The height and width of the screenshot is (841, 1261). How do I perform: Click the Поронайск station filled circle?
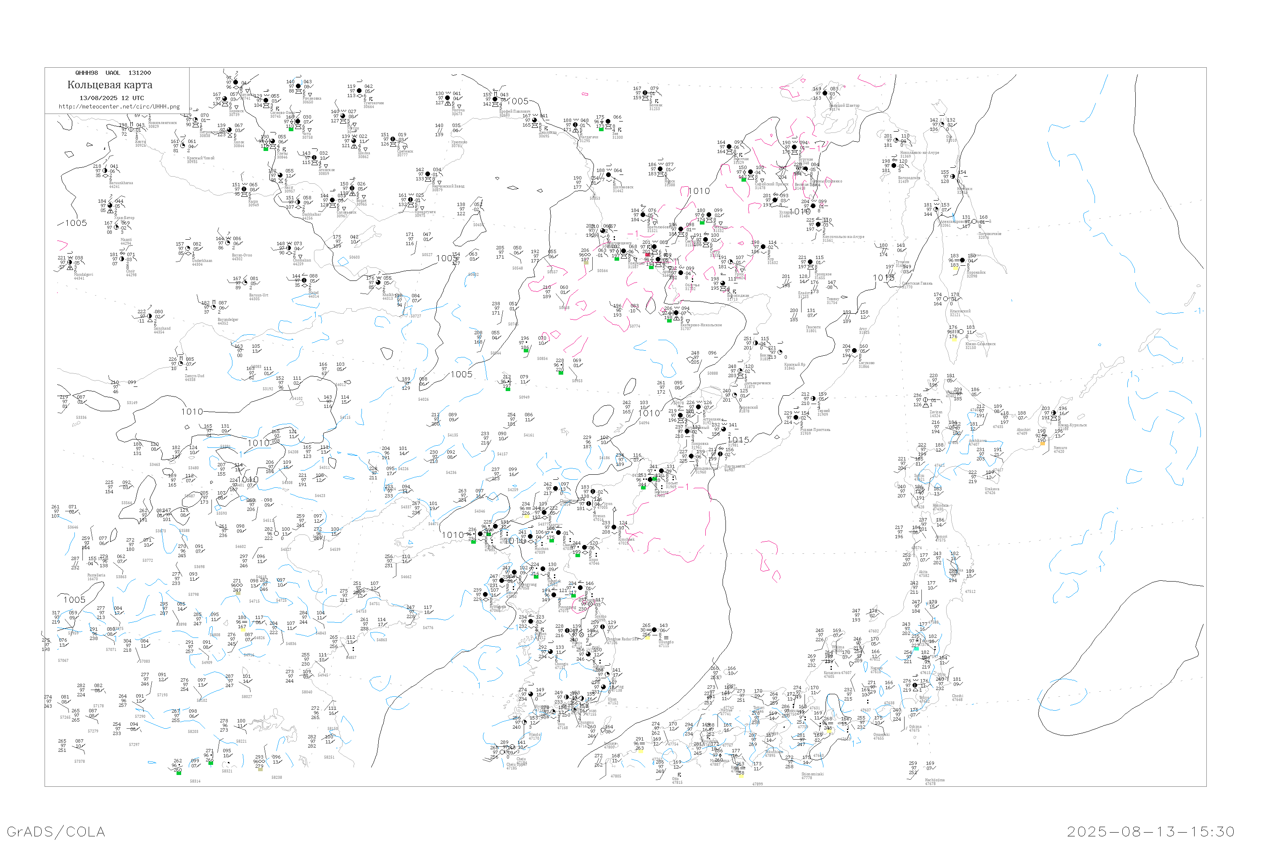click(963, 261)
